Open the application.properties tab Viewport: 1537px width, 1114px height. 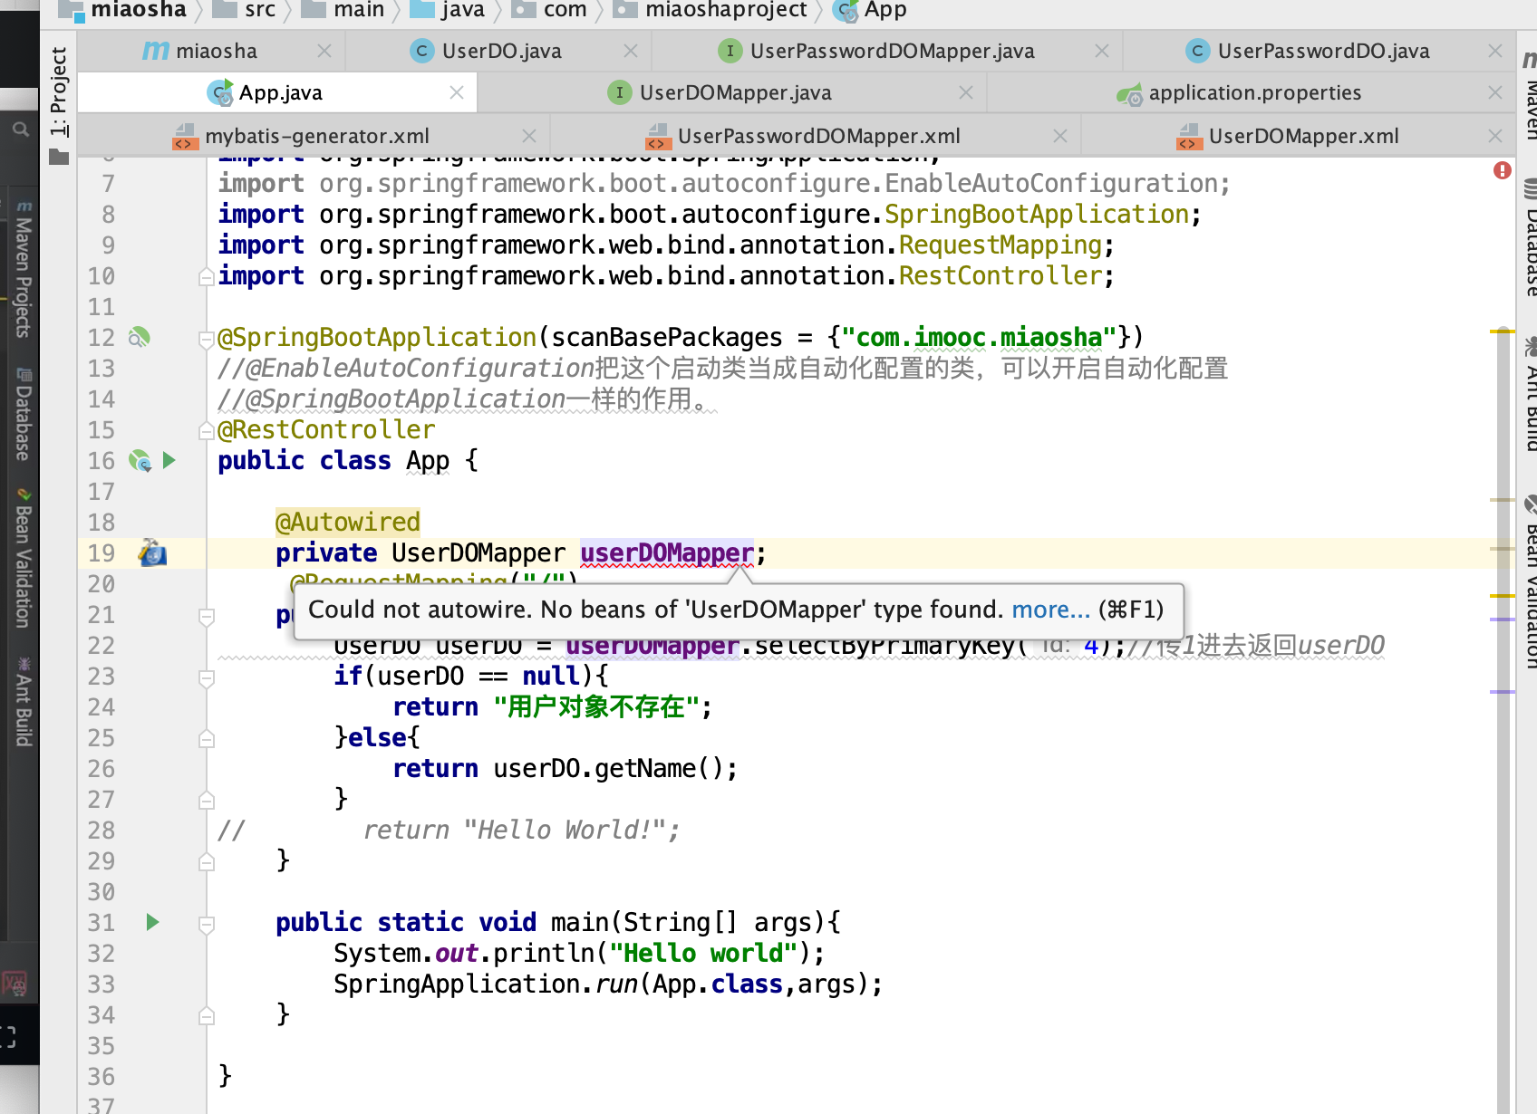click(1253, 92)
